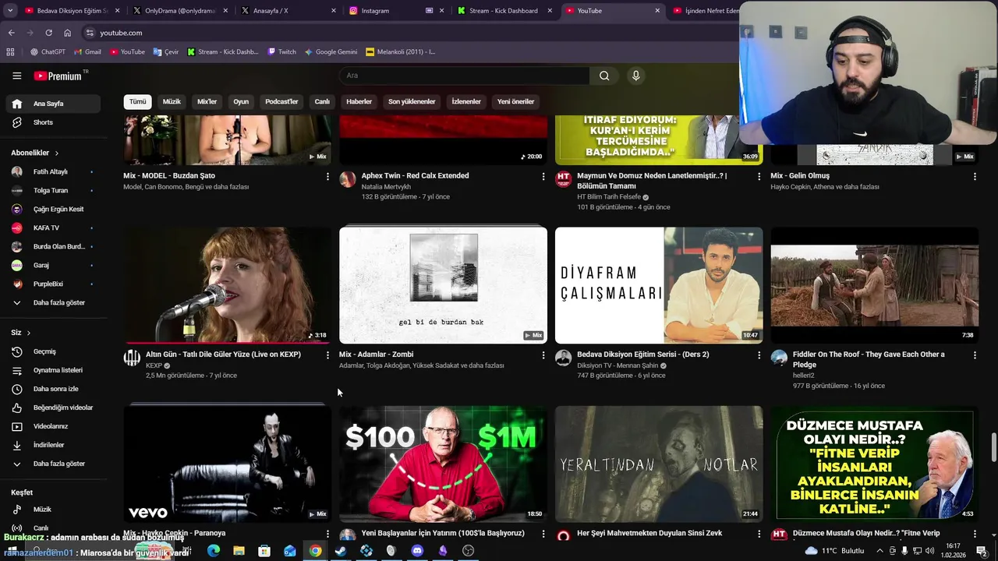Click the browser back arrow
The image size is (998, 561).
(11, 33)
